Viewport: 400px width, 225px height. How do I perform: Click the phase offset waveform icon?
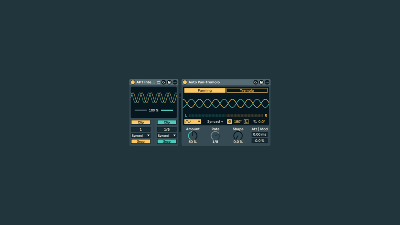click(x=255, y=122)
